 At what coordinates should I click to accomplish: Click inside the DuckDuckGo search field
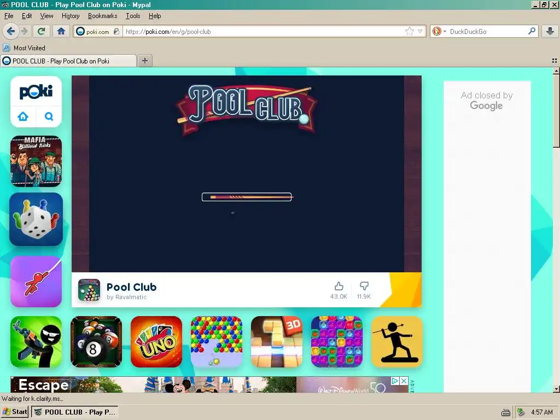[x=487, y=31]
